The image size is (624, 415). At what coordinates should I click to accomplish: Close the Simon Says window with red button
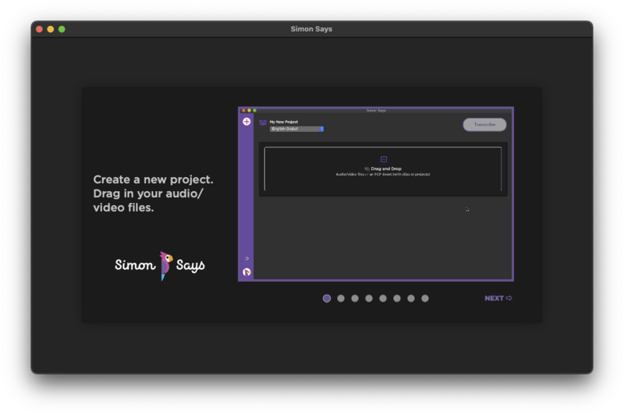[x=40, y=29]
